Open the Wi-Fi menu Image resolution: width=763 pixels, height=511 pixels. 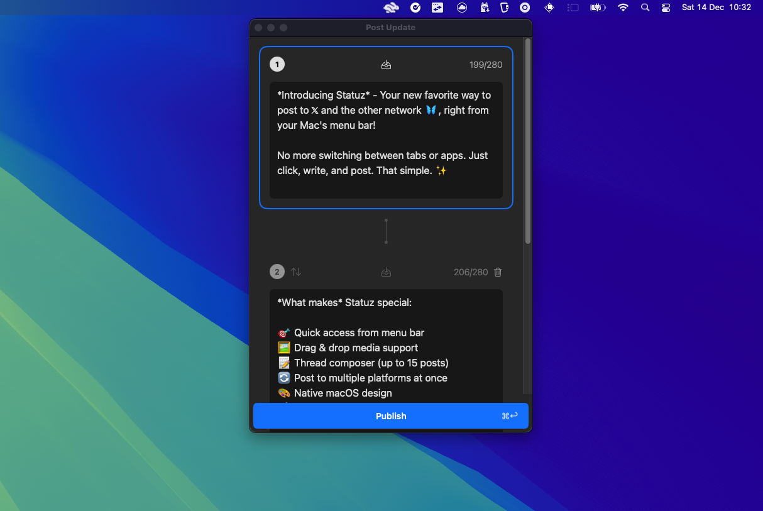[x=623, y=8]
